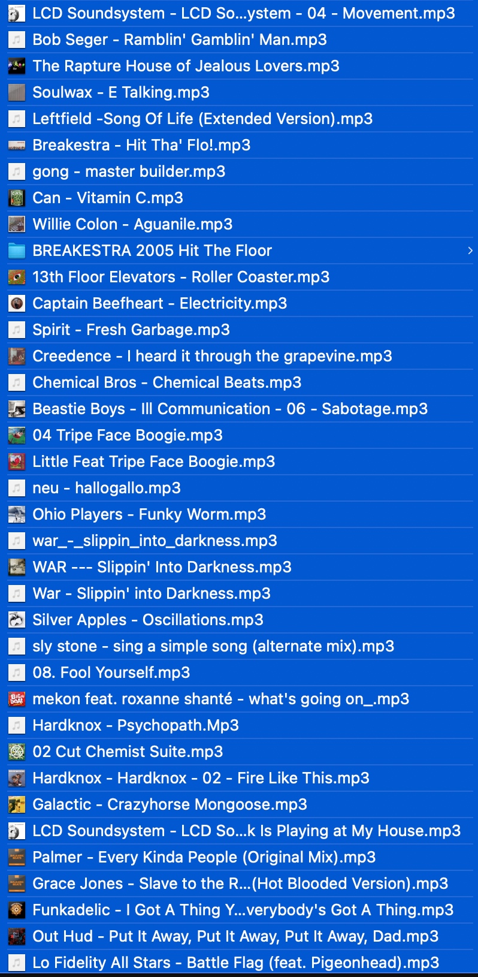Image resolution: width=478 pixels, height=977 pixels.
Task: Select Creedence grapevine mp3 file
Action: tap(212, 356)
